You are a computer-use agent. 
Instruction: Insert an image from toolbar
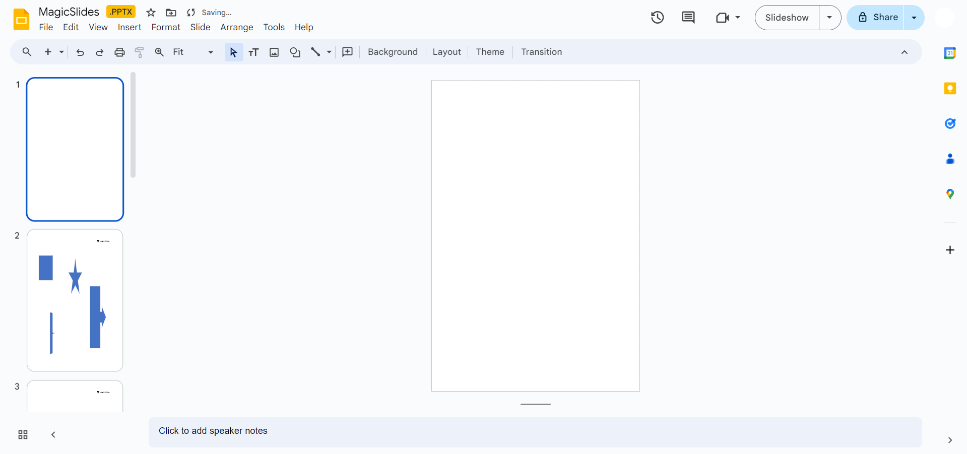pos(274,52)
